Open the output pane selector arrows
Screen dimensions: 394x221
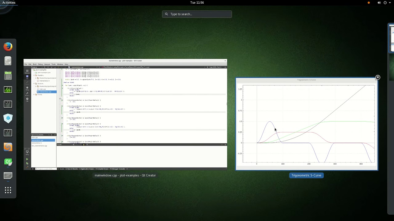[x=127, y=169]
